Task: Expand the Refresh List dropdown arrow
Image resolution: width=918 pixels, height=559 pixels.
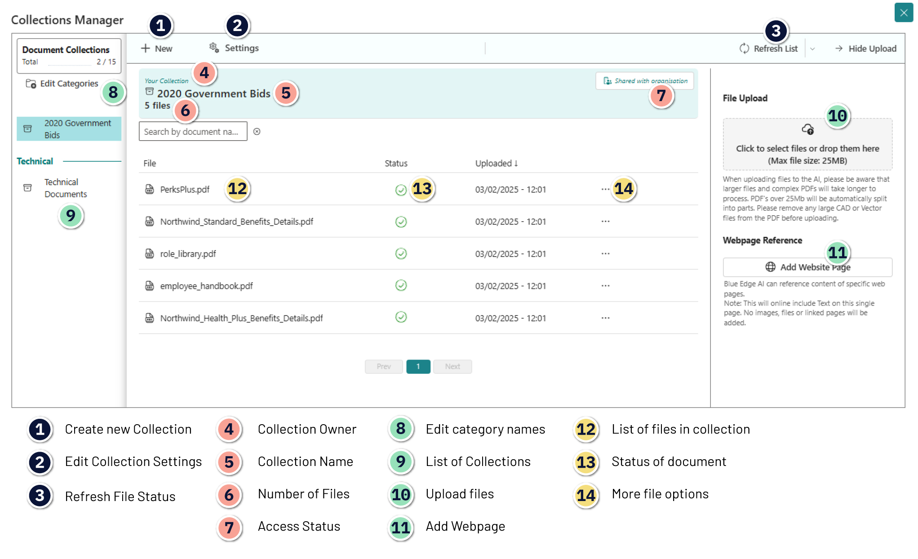Action: [812, 49]
